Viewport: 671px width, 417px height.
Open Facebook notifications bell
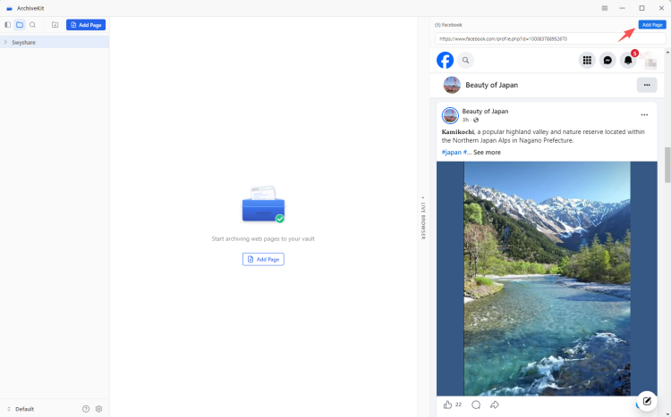coord(628,61)
